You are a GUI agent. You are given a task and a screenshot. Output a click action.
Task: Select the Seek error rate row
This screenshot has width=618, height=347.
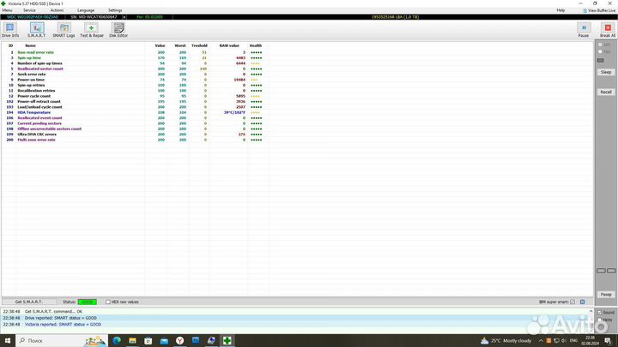point(136,75)
